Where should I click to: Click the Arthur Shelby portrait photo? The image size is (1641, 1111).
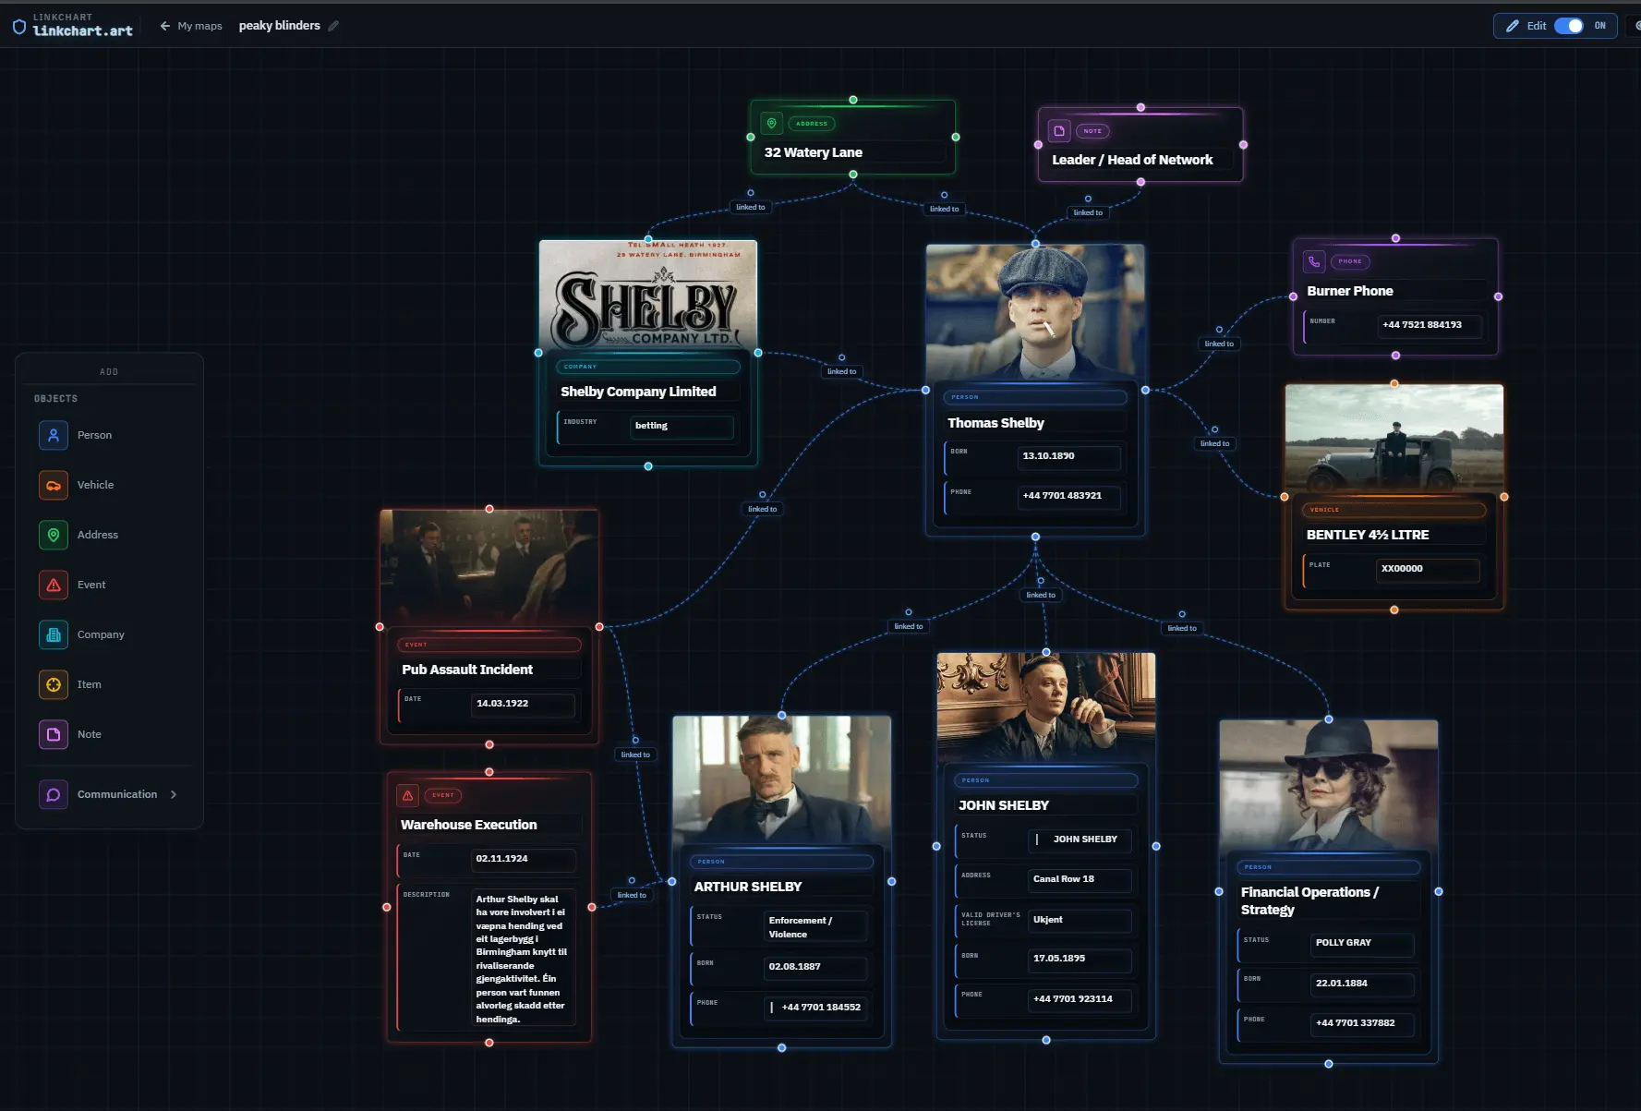pyautogui.click(x=782, y=779)
